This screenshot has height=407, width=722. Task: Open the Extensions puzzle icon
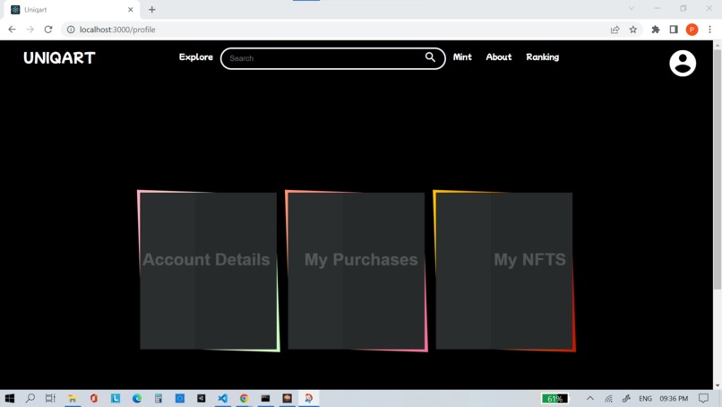coord(655,30)
